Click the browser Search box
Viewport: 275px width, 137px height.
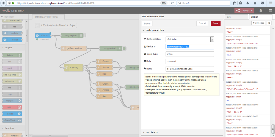pyautogui.click(x=204, y=3)
